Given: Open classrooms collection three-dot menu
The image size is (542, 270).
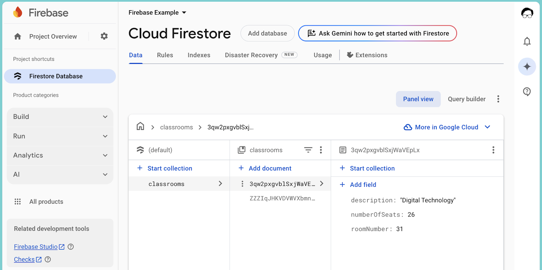Looking at the screenshot, I should [321, 150].
